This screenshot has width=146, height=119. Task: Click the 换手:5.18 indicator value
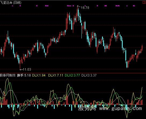(x=24, y=75)
